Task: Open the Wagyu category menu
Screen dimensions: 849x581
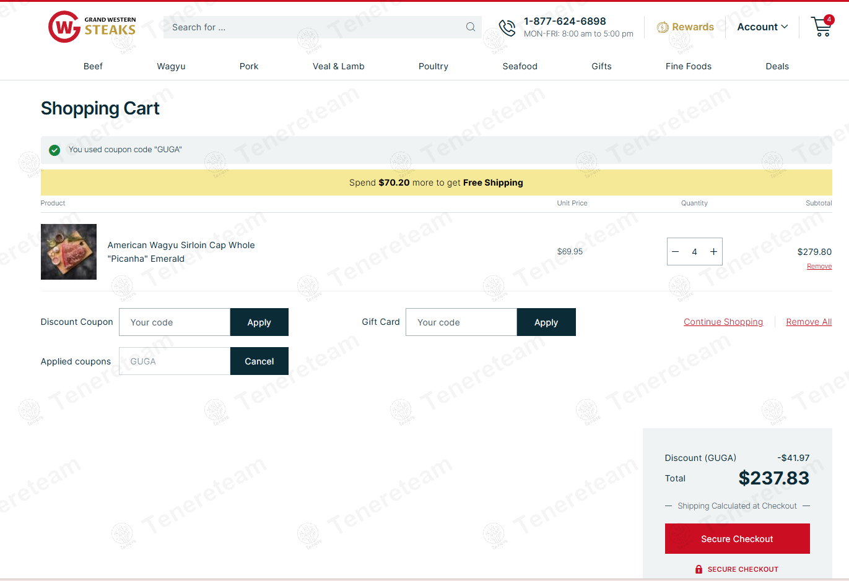Action: (171, 66)
